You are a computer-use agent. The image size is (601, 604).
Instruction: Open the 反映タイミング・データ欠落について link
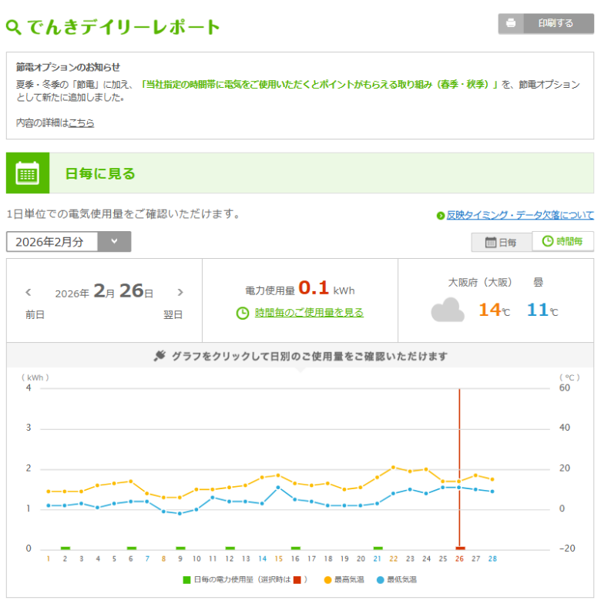click(520, 215)
